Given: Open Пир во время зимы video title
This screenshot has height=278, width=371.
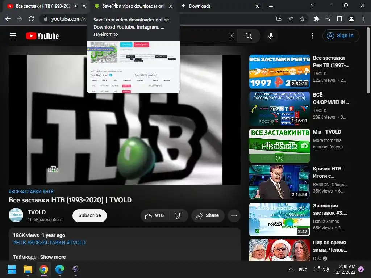Looking at the screenshot, I should pyautogui.click(x=330, y=246).
